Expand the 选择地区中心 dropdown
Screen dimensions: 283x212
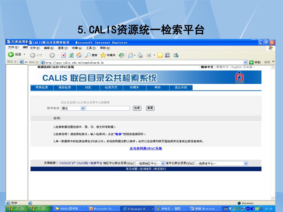(x=163, y=163)
